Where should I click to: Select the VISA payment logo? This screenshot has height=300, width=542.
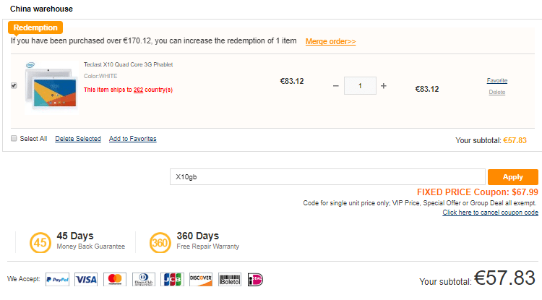tap(86, 279)
